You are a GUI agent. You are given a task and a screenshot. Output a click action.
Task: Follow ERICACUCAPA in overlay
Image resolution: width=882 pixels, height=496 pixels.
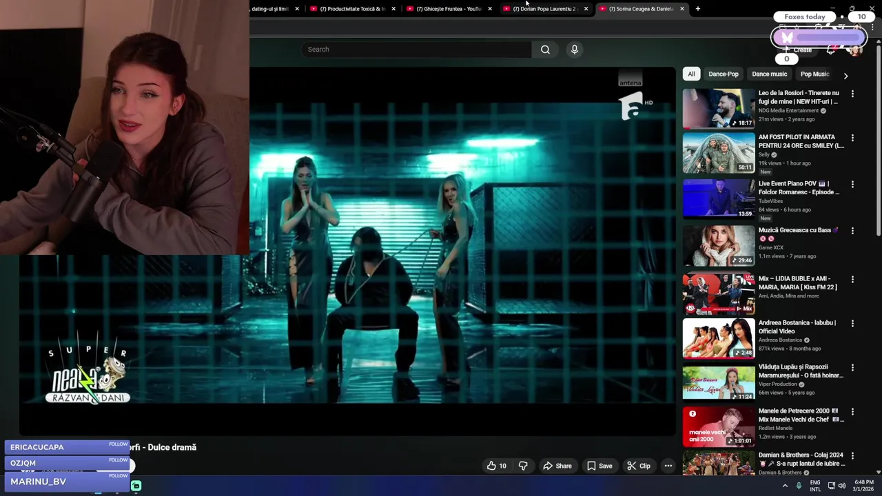118,444
